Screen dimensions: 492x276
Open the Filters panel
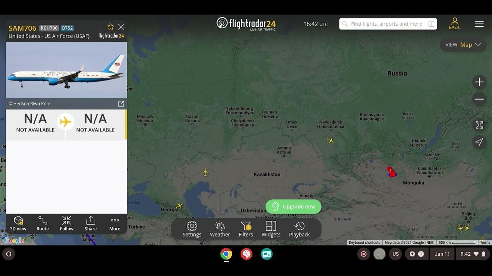tap(246, 229)
